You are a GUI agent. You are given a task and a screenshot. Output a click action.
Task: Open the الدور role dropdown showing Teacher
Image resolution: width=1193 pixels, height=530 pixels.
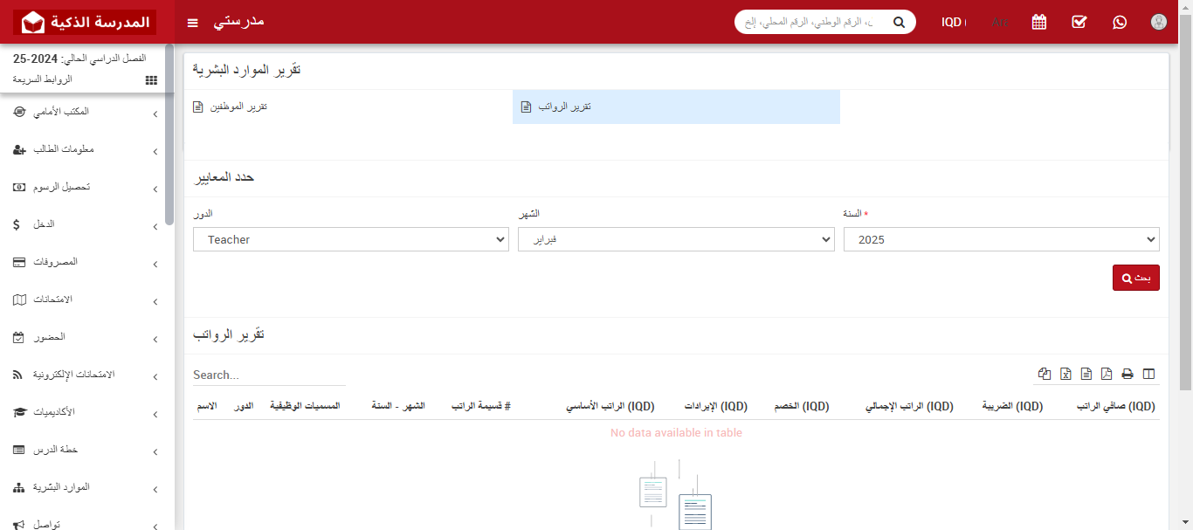(x=350, y=238)
